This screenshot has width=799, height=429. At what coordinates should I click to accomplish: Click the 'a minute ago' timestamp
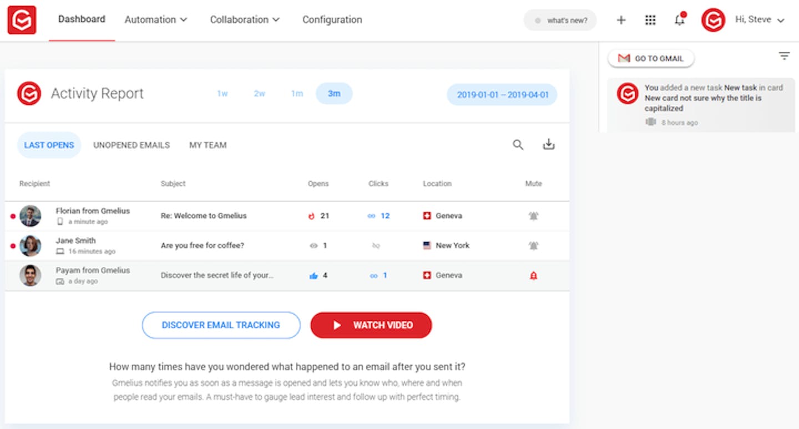(88, 222)
